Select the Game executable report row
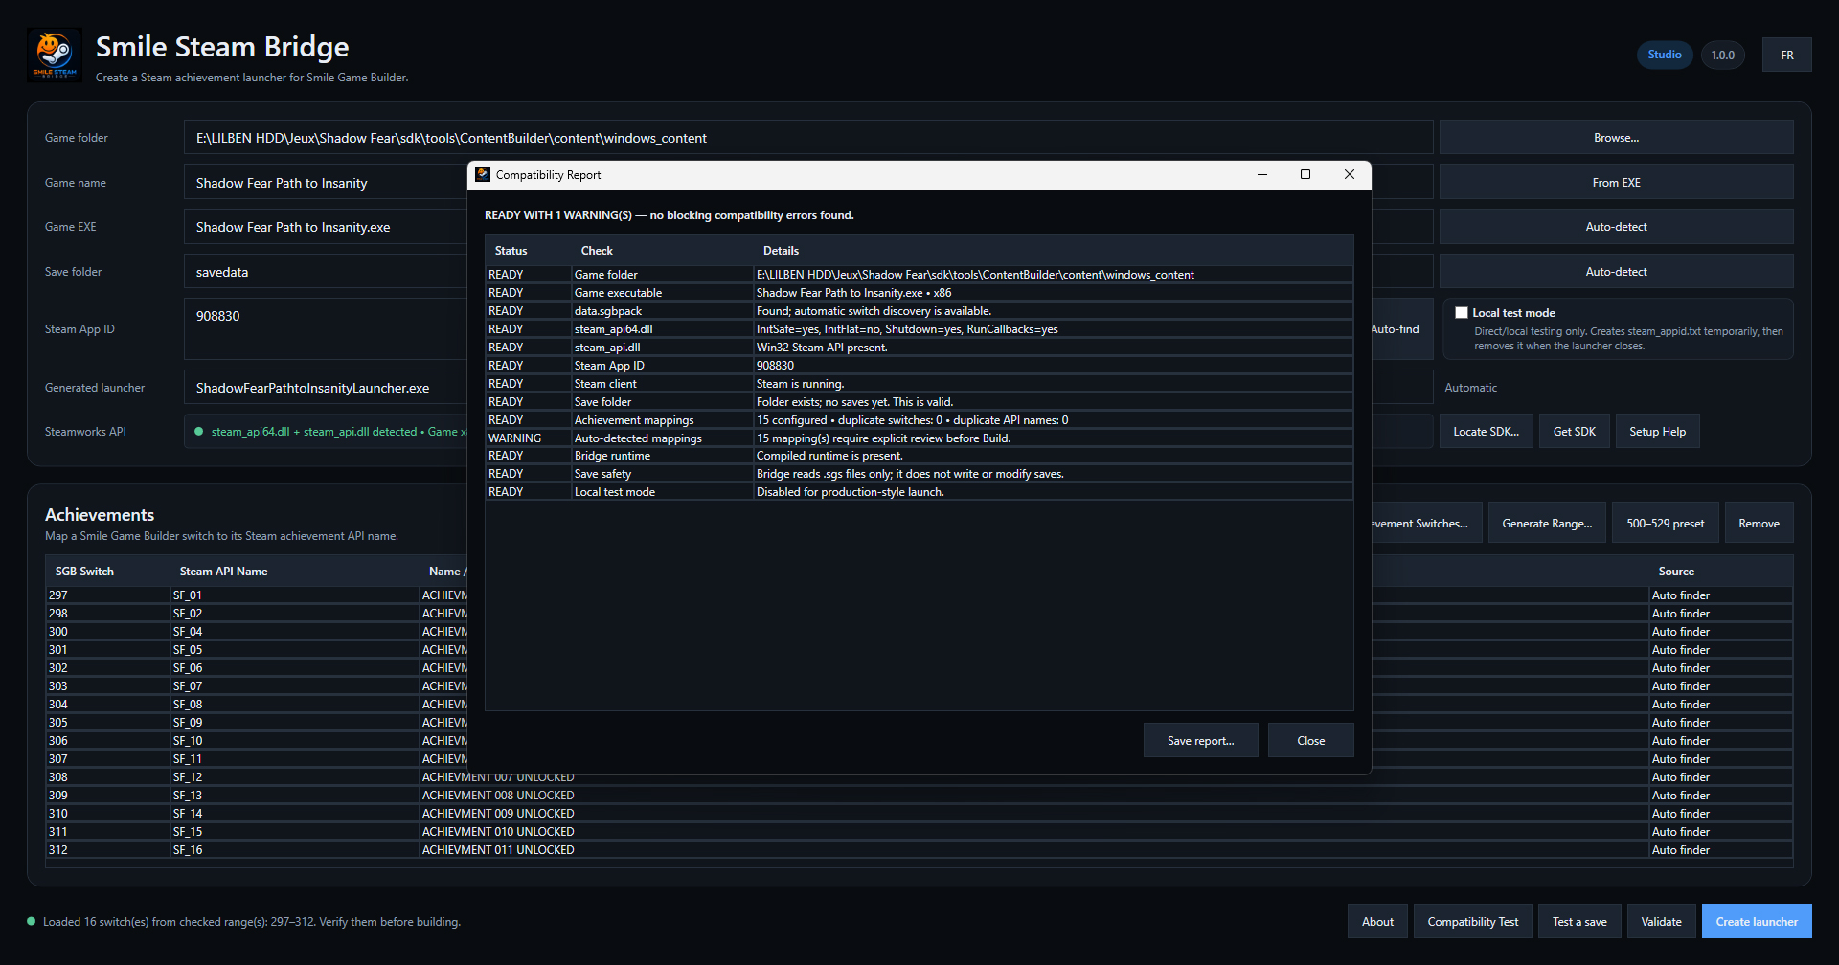Viewport: 1839px width, 965px height. point(919,292)
